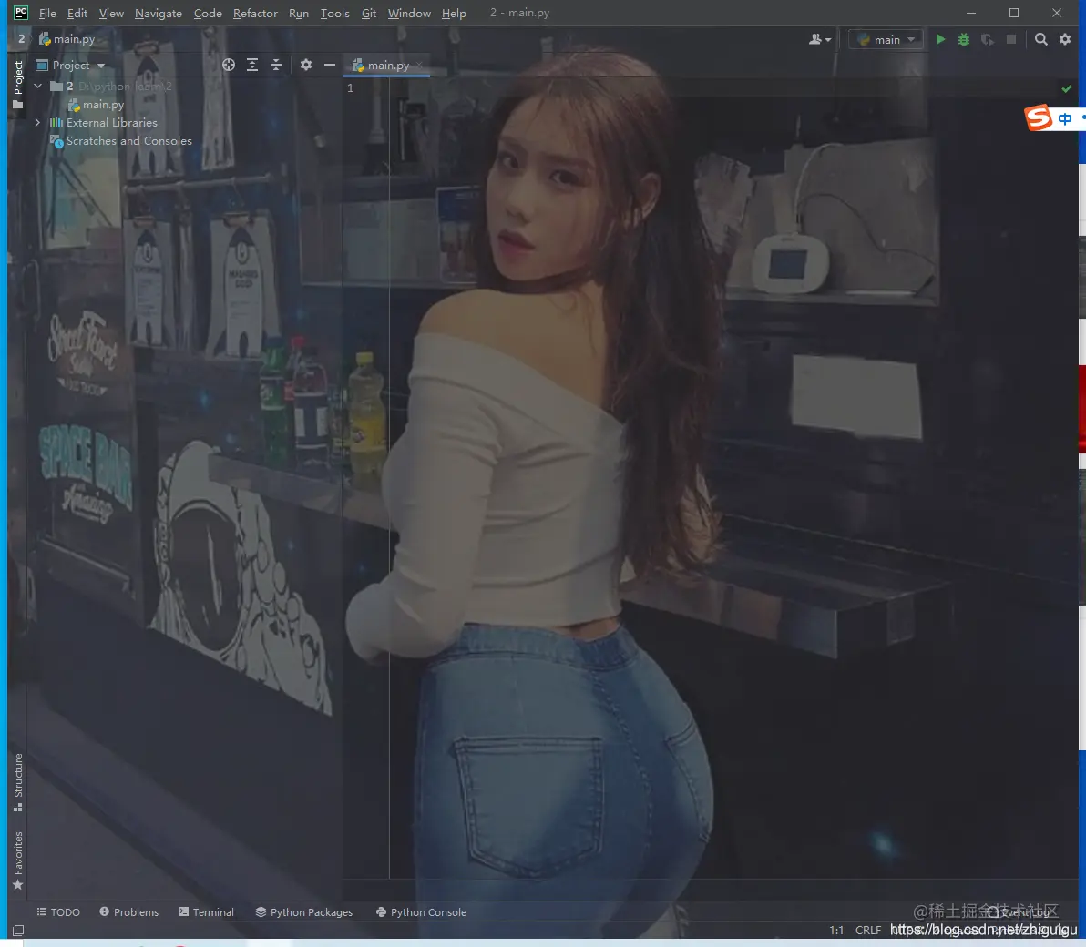Image resolution: width=1086 pixels, height=947 pixels.
Task: Switch to the main.py editor tab
Action: click(x=385, y=65)
